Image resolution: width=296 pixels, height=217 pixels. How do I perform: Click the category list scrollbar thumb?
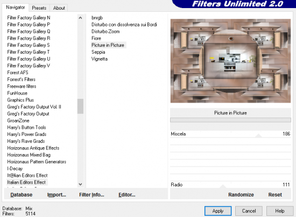[x=80, y=106]
